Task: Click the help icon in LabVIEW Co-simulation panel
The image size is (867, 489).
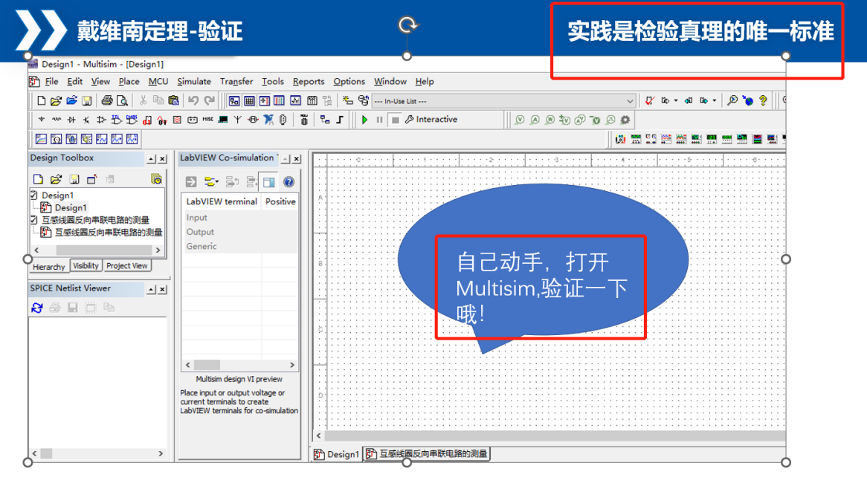Action: [289, 182]
